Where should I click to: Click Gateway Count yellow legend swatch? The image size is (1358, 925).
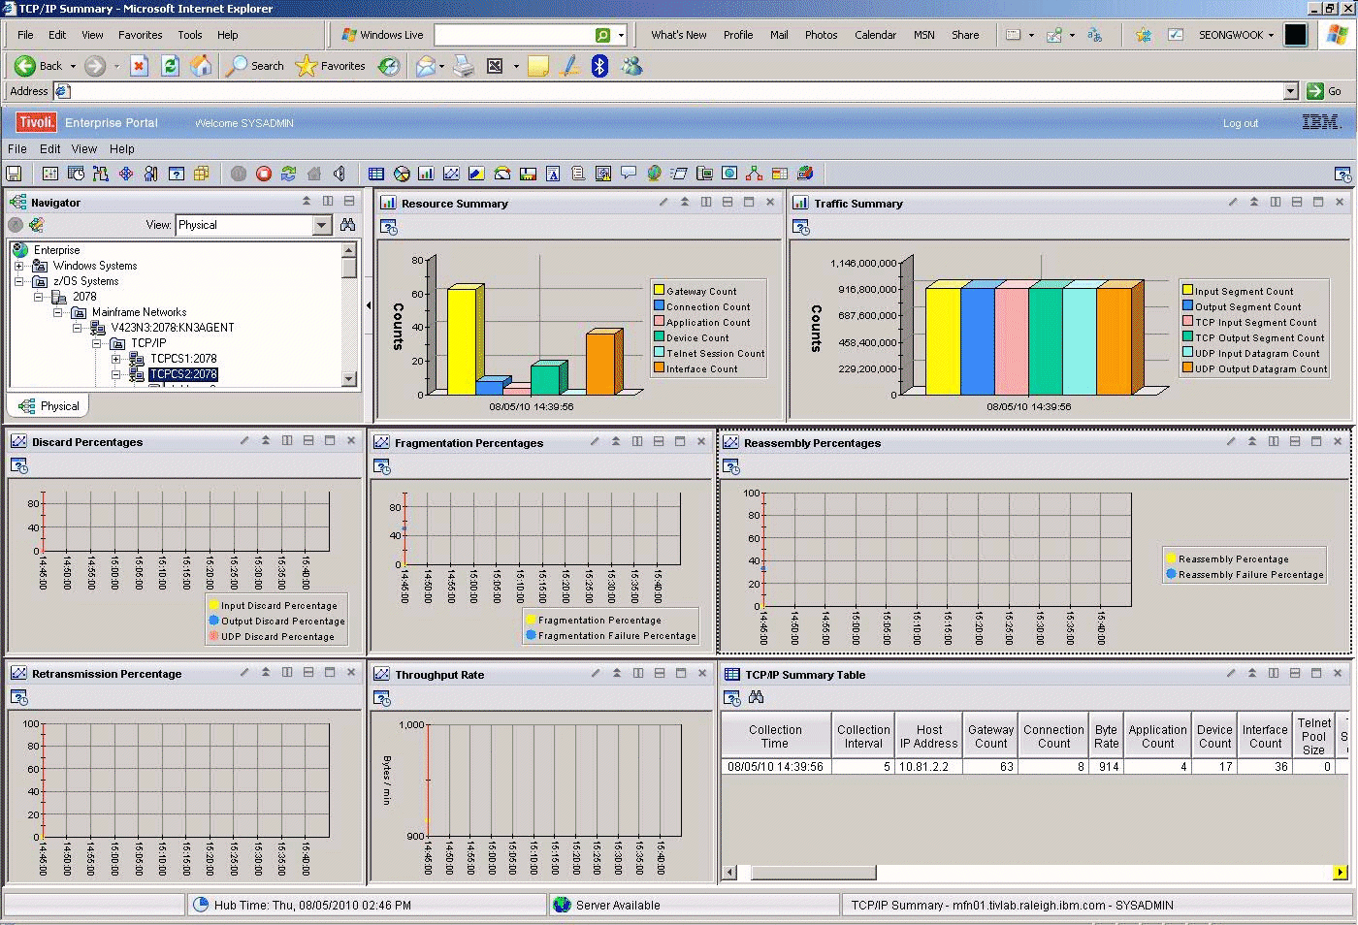click(659, 290)
